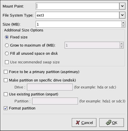Click down arrow of Grow to maximum spinner
This screenshot has width=128, height=131.
(x=122, y=47)
